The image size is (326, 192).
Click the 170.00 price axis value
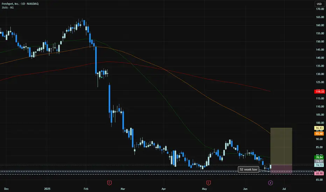point(320,9)
